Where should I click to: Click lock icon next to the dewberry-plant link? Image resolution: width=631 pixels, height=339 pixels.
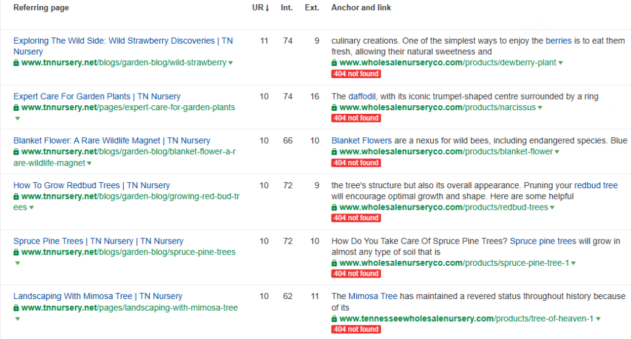(335, 63)
